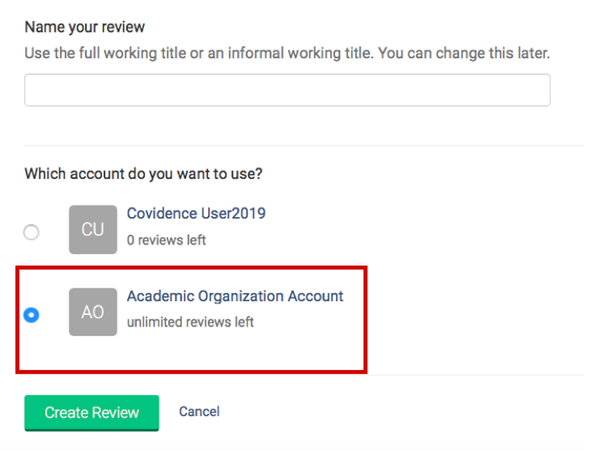This screenshot has width=610, height=453.
Task: Click the "Which account do you want to use?" heading
Action: pos(143,173)
